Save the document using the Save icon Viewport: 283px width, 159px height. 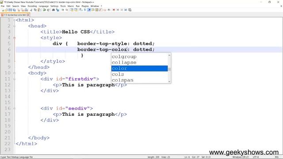(x=10, y=10)
